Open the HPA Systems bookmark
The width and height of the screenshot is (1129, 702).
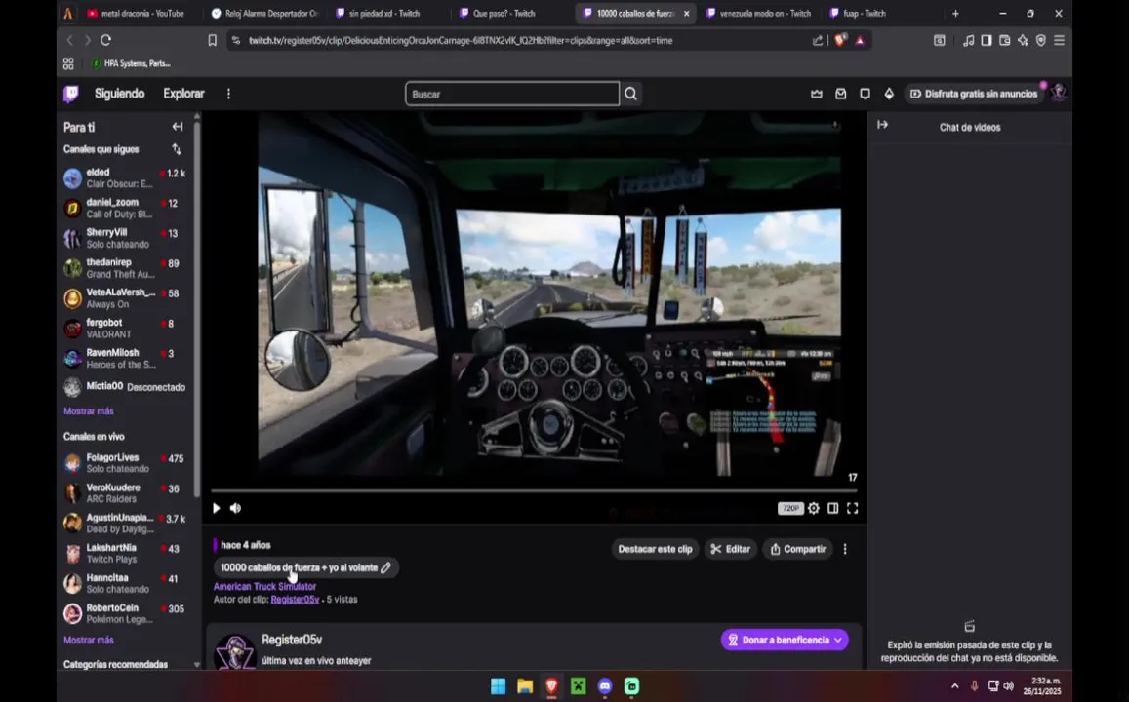[x=131, y=63]
